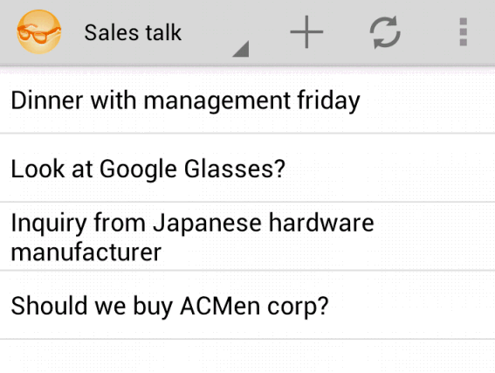View the Japanese hardware manufacturer inquiry
This screenshot has height=373, width=495.
click(x=248, y=236)
